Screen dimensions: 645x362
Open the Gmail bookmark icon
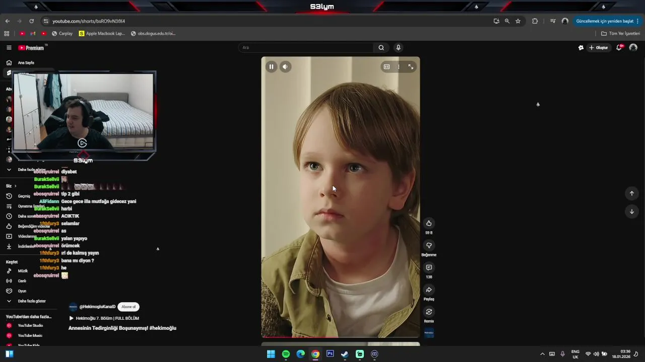pyautogui.click(x=33, y=34)
